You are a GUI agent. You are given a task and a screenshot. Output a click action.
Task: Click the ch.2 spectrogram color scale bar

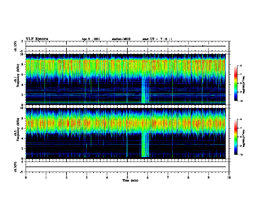(x=236, y=137)
